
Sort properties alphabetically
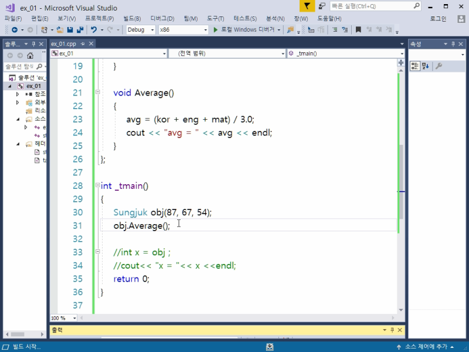tap(426, 66)
